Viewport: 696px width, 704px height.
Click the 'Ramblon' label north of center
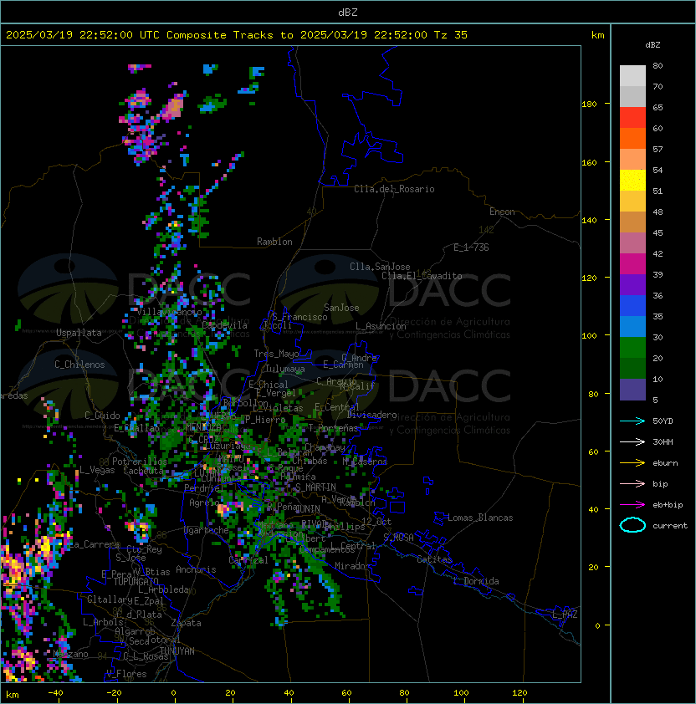click(x=274, y=242)
